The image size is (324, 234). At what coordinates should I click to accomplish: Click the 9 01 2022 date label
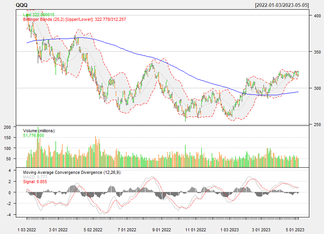[162, 230]
